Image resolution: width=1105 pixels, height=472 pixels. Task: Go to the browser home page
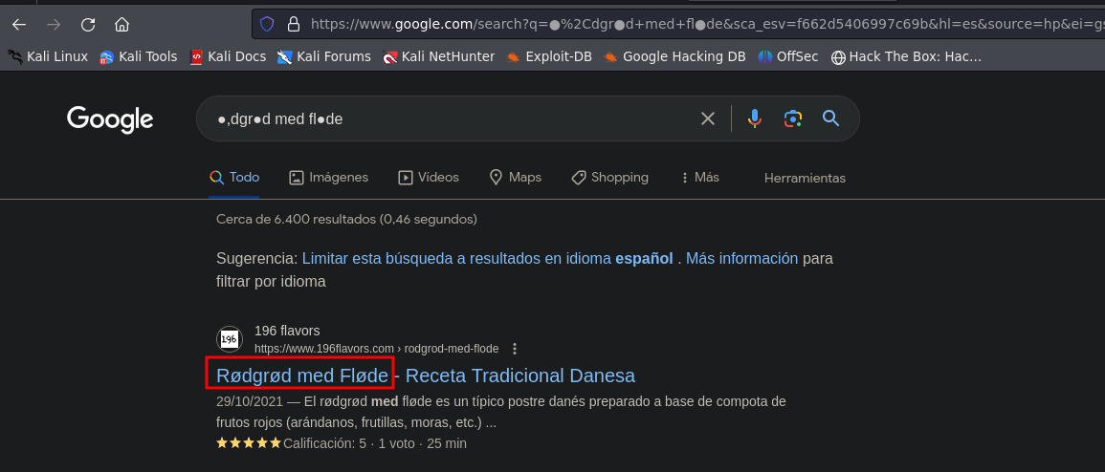point(122,24)
